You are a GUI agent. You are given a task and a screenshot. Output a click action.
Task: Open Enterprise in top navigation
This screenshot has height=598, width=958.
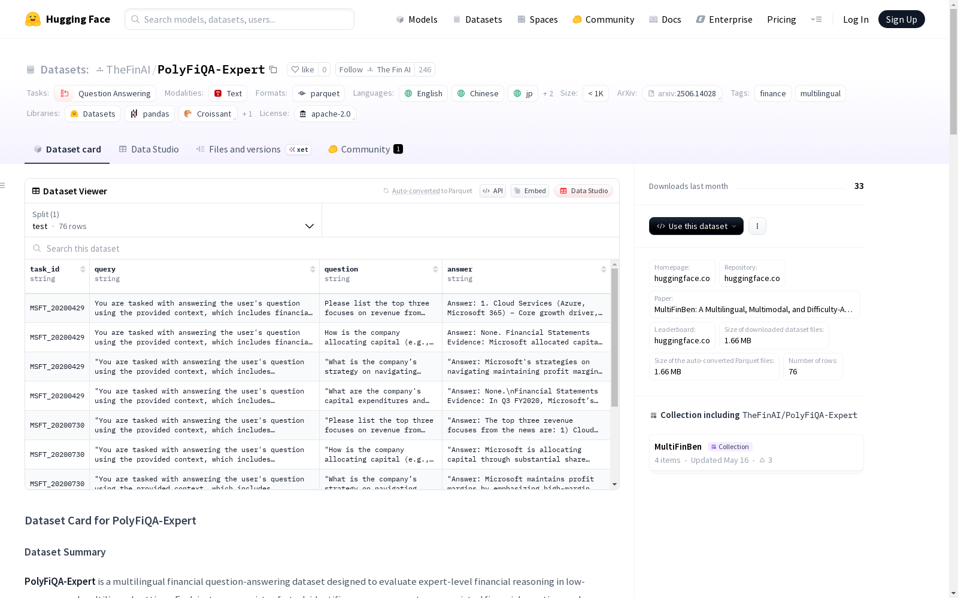(724, 19)
